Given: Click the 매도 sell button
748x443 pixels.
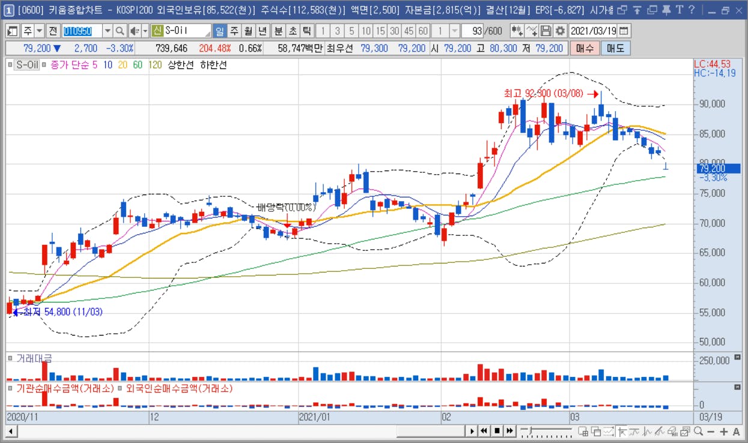Looking at the screenshot, I should pyautogui.click(x=615, y=49).
